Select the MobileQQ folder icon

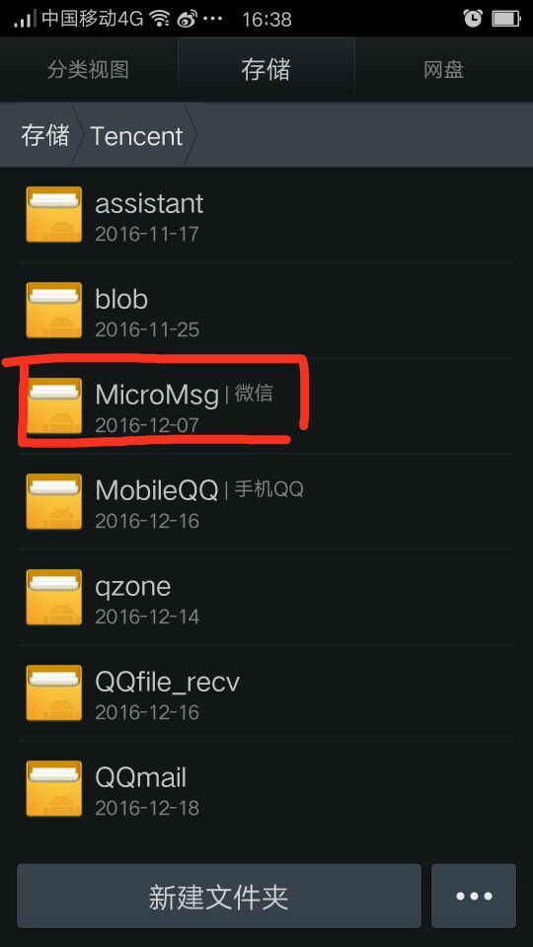[x=53, y=501]
